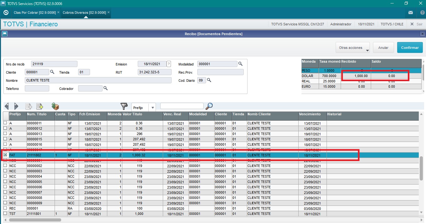
Task: Open the help question mark icon
Action: [x=422, y=13]
